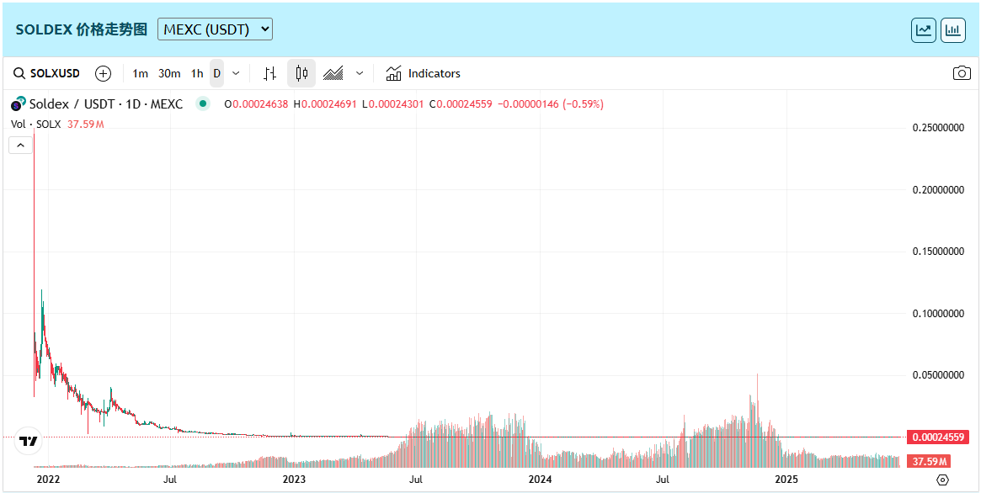981x493 pixels.
Task: Click the "Vol · SOLX" volume legend
Action: [x=35, y=125]
